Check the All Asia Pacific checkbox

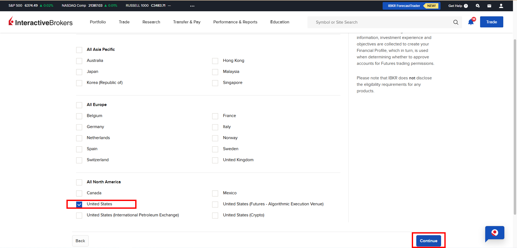tap(79, 50)
